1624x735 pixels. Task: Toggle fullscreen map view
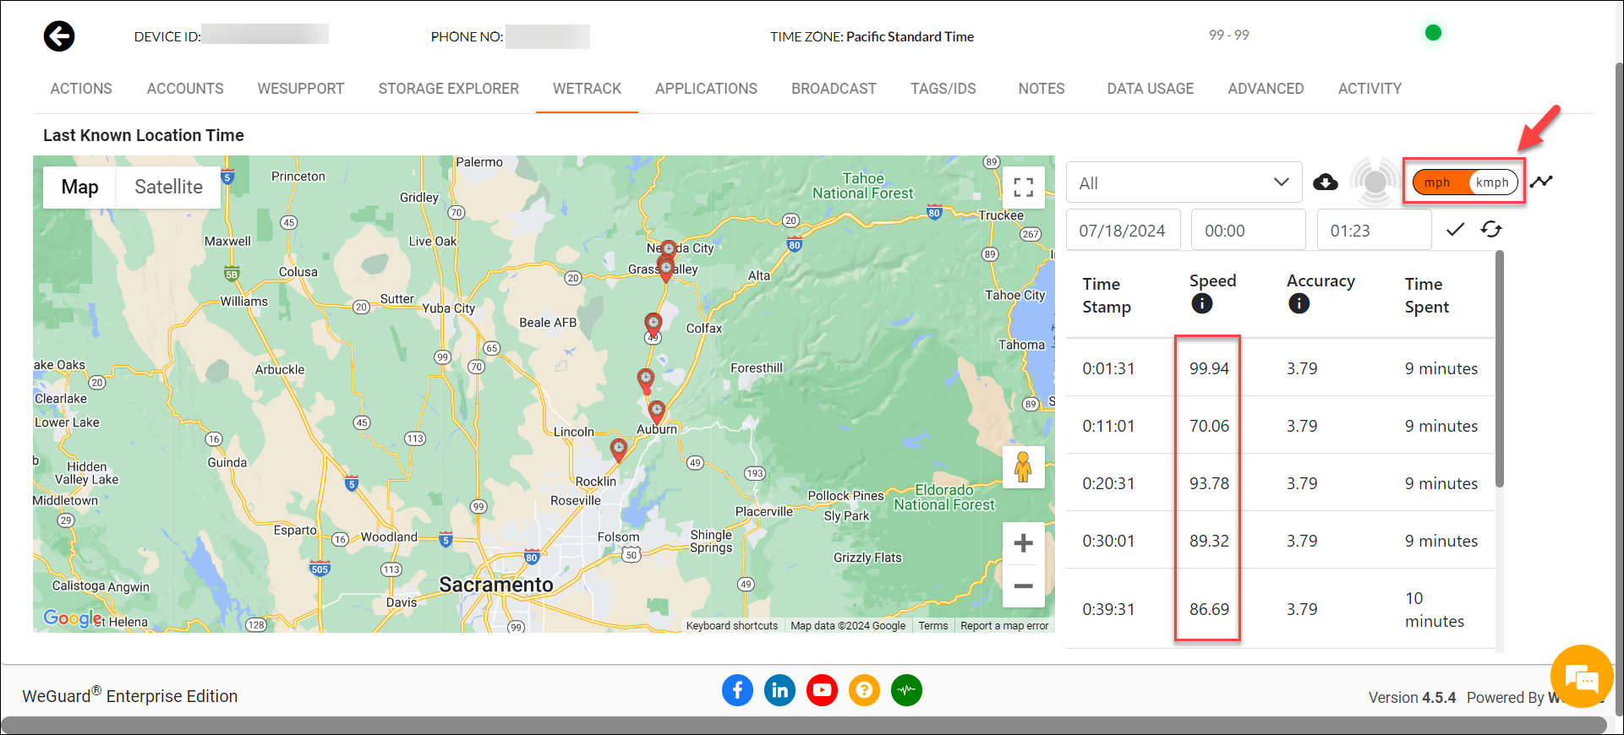click(x=1023, y=188)
